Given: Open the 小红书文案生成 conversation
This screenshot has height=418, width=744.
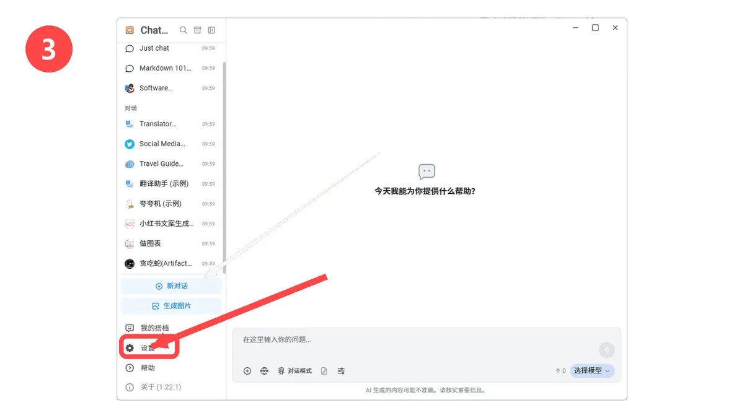Looking at the screenshot, I should pyautogui.click(x=170, y=224).
